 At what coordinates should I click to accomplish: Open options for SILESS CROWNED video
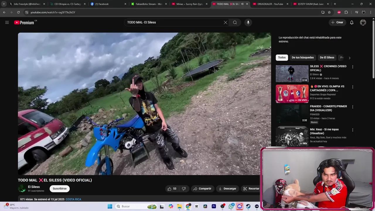(x=353, y=67)
